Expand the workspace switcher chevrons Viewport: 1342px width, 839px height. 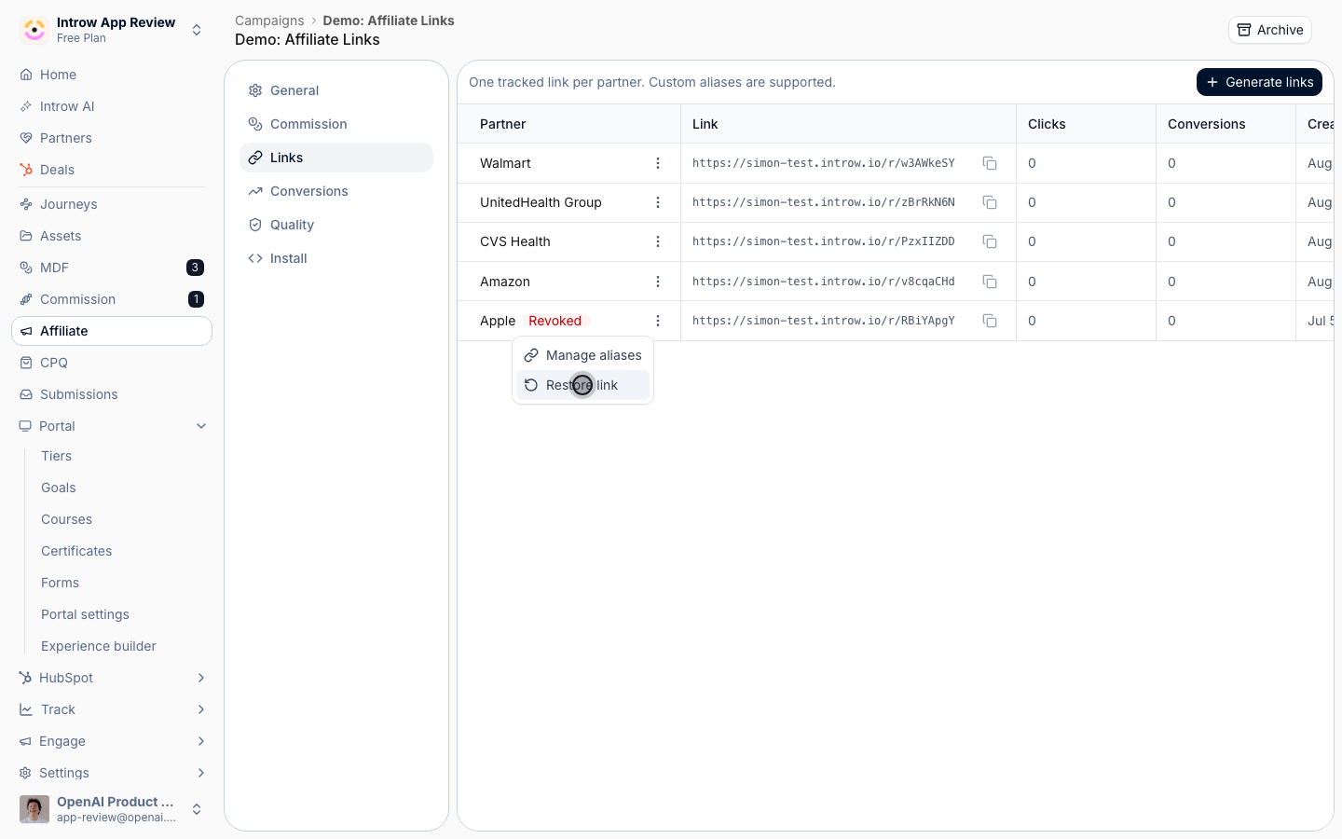(197, 30)
